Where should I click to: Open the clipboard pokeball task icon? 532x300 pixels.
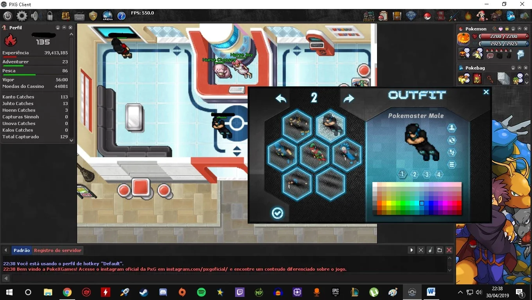pyautogui.click(x=383, y=16)
